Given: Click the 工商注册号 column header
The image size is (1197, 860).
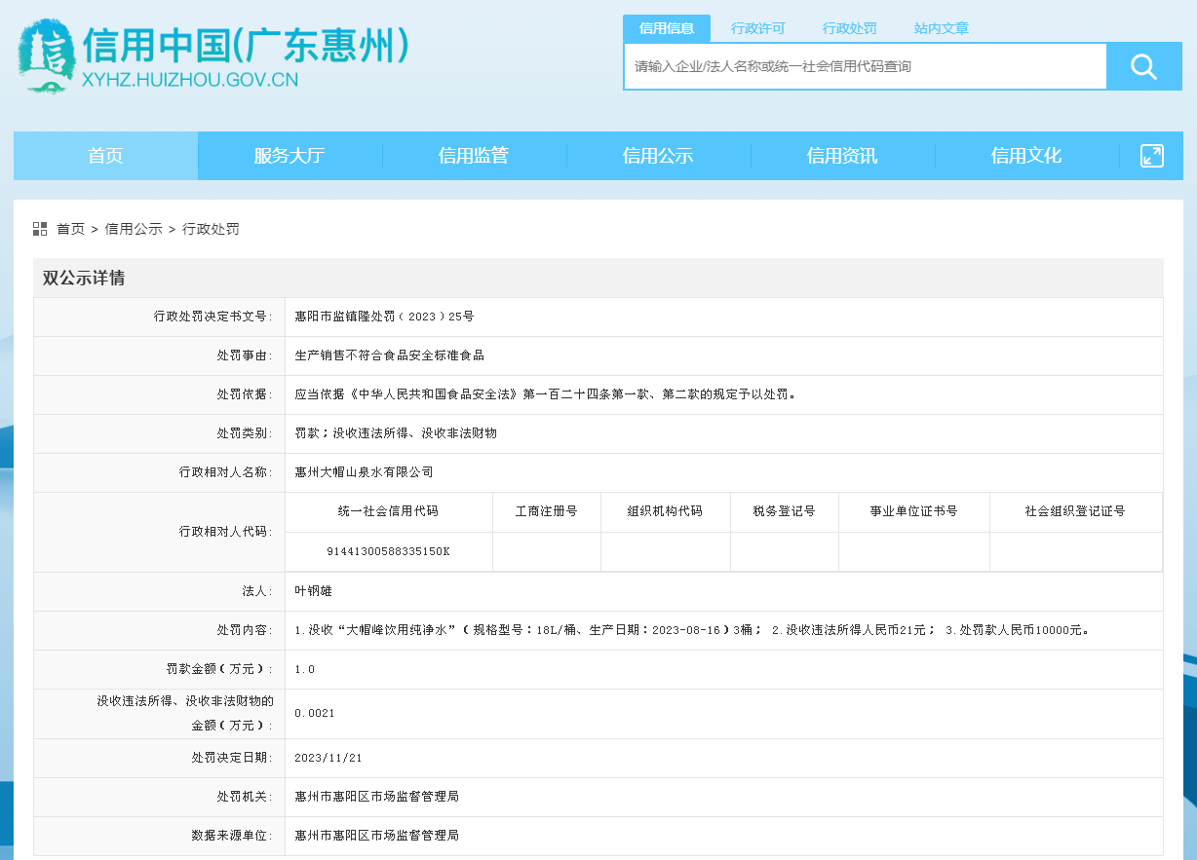Looking at the screenshot, I should pyautogui.click(x=547, y=511).
